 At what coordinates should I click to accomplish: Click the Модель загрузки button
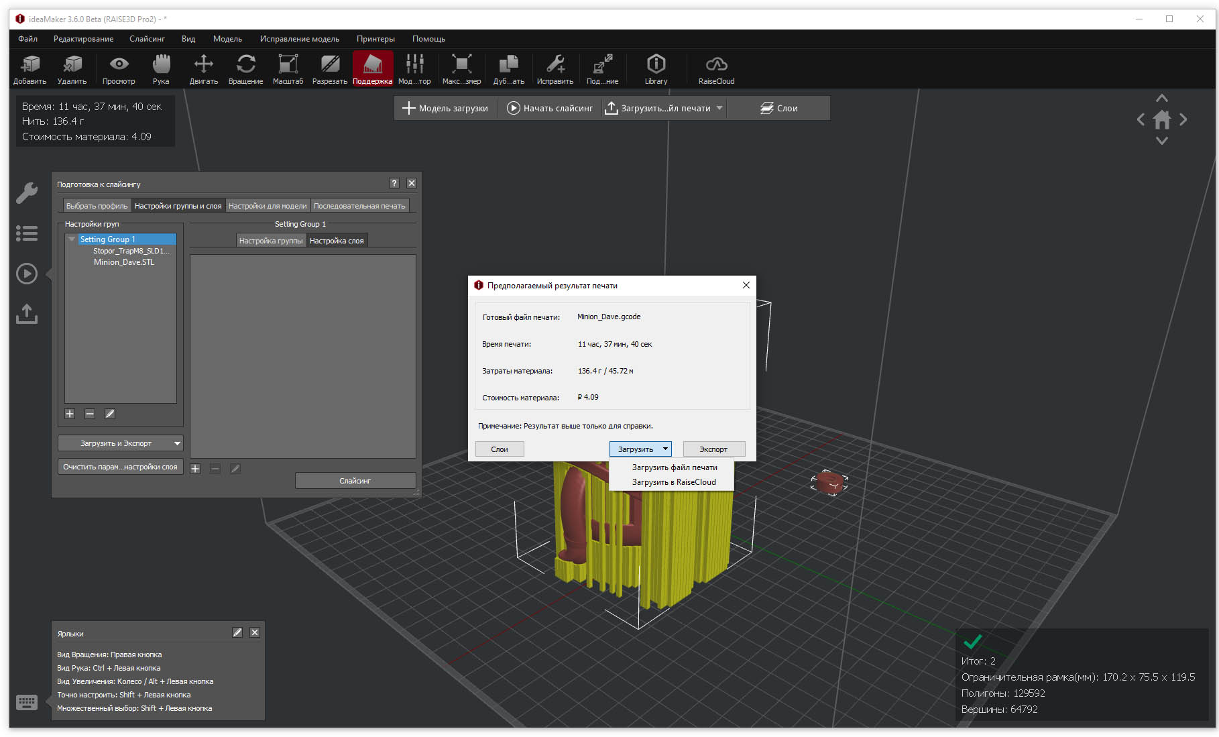coord(445,108)
